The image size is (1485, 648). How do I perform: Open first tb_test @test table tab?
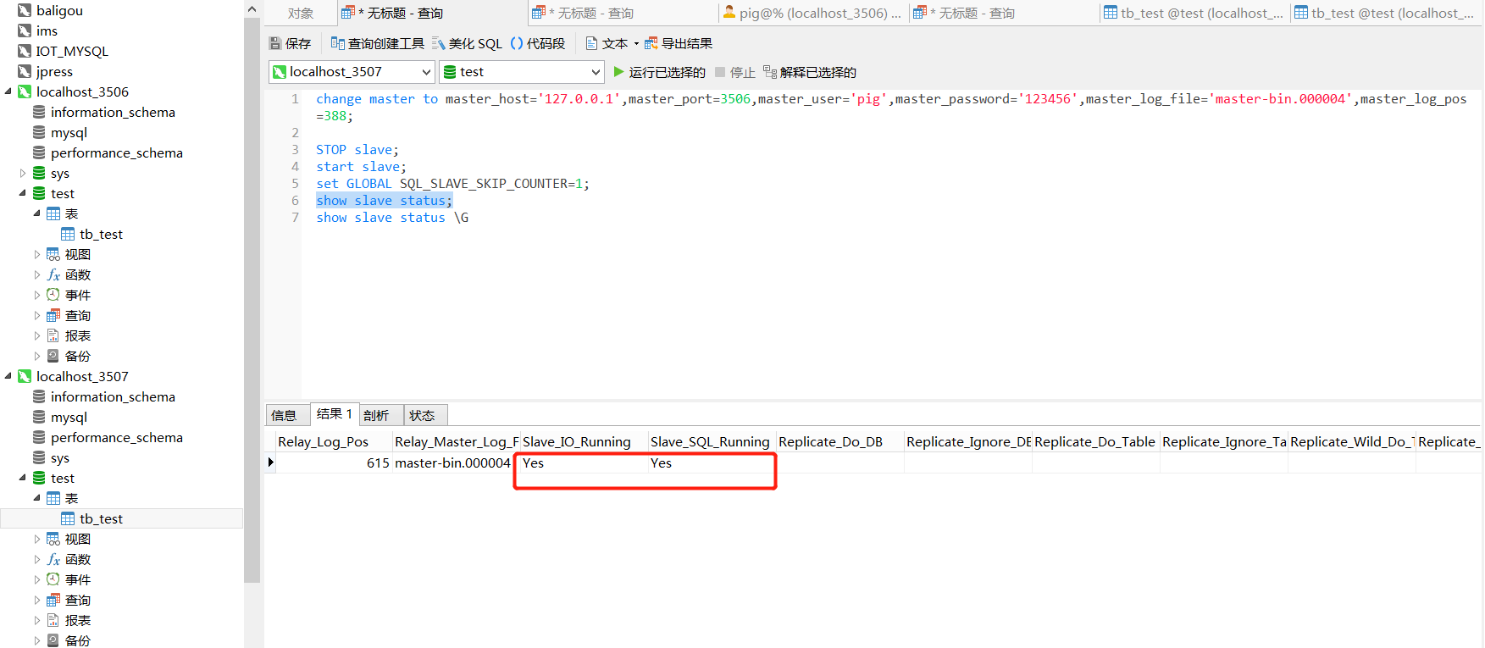point(1194,14)
